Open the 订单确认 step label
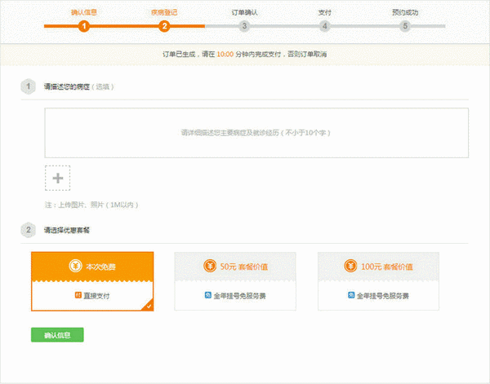 (x=244, y=12)
